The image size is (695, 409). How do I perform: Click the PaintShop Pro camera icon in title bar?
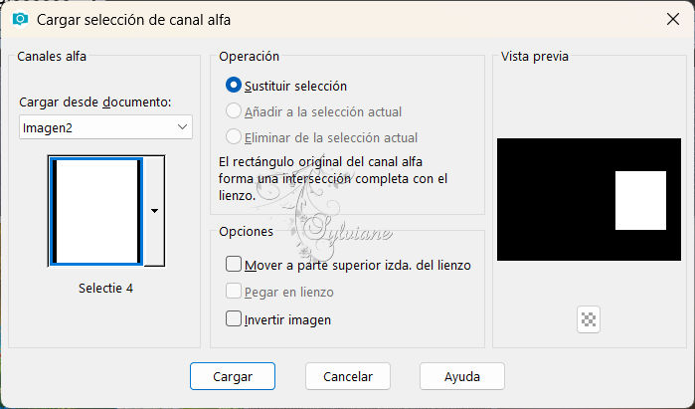21,19
